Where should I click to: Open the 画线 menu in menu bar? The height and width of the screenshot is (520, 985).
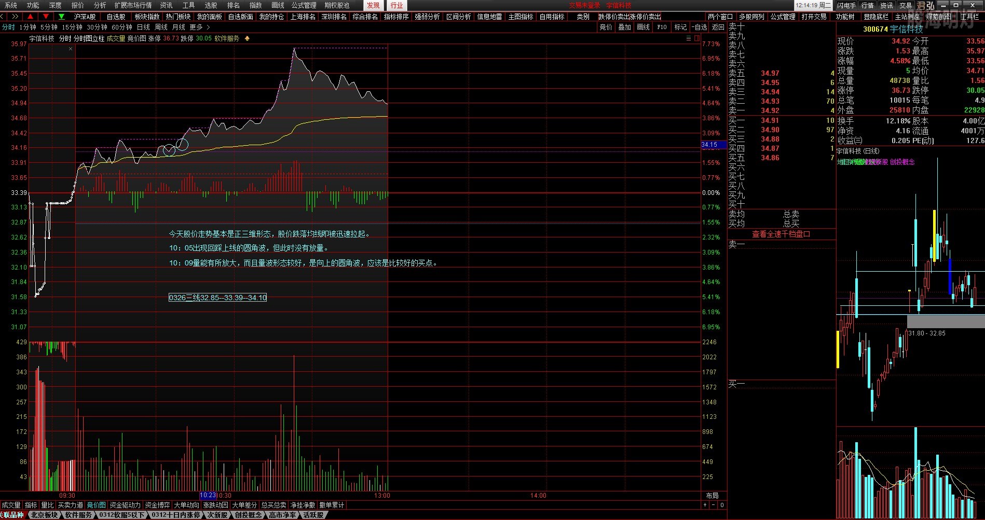click(278, 5)
